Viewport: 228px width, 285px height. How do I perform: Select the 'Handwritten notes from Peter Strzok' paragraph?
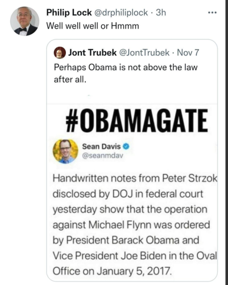135,225
